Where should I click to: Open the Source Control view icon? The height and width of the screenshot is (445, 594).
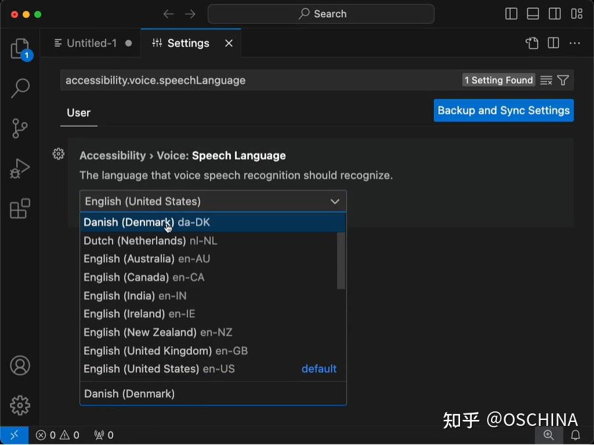(19, 128)
